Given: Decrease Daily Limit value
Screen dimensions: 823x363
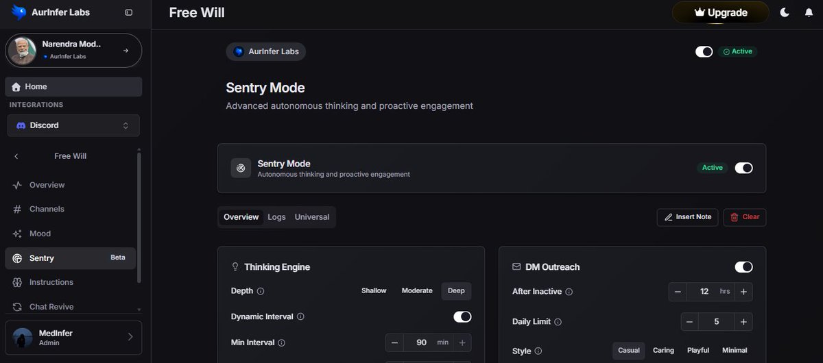Looking at the screenshot, I should coord(690,322).
